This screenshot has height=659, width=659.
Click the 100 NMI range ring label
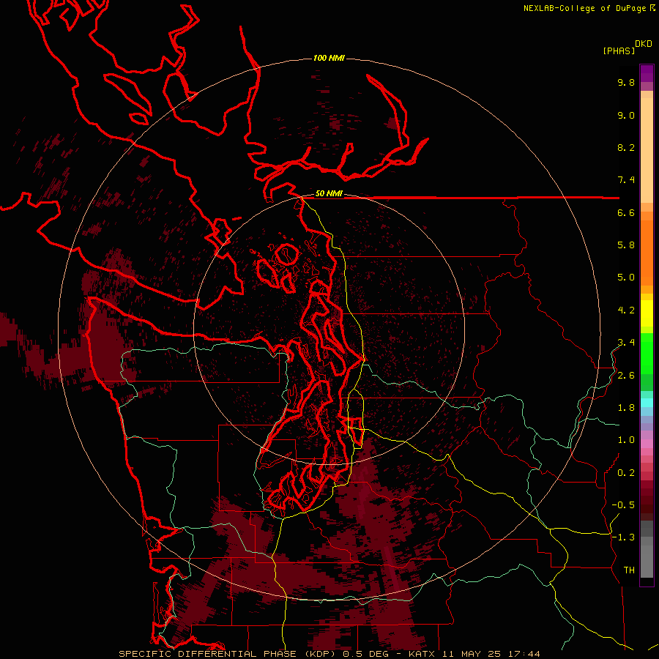tap(329, 58)
